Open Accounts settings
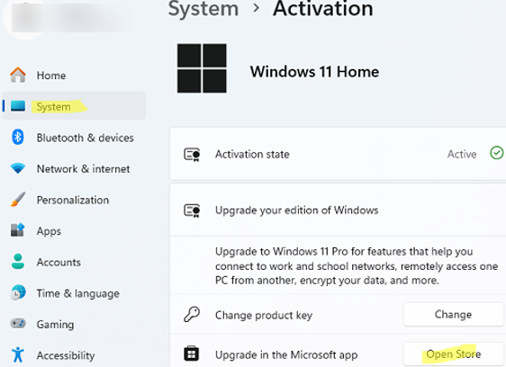The image size is (506, 367). [x=74, y=262]
